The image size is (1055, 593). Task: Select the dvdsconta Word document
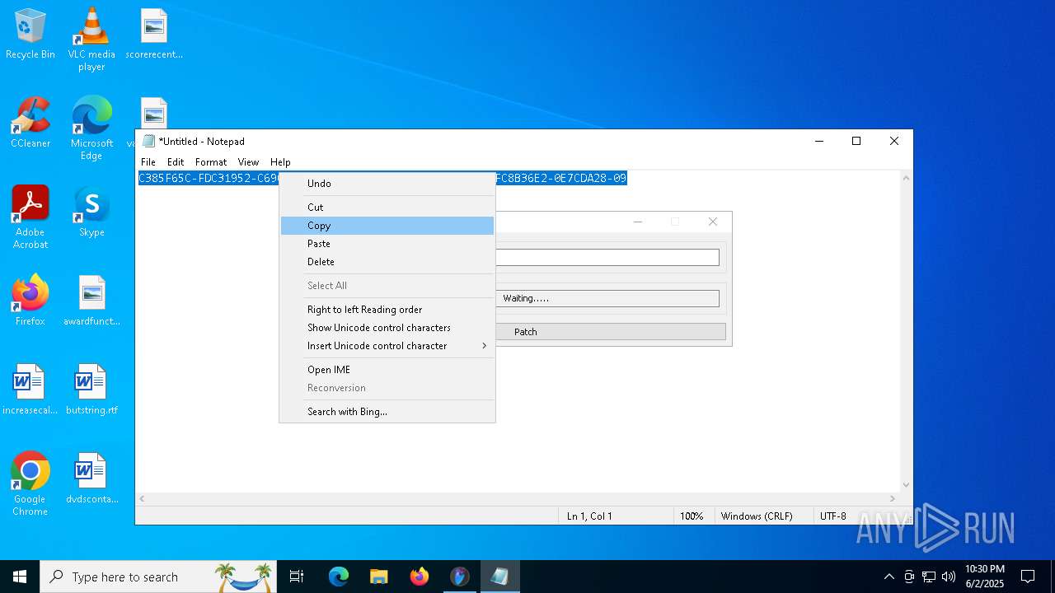pos(91,479)
